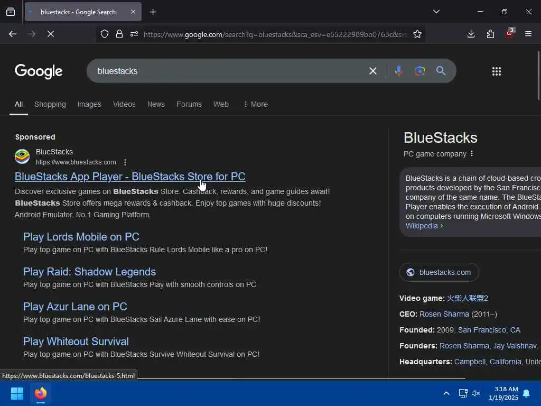Expand the list all tabs chevron
The height and width of the screenshot is (406, 541).
[436, 12]
